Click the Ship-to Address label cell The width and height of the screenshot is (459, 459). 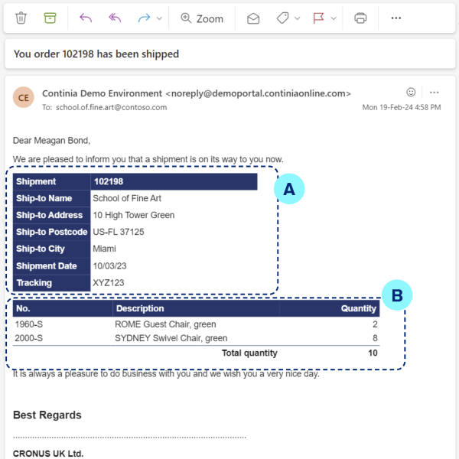[x=51, y=215]
